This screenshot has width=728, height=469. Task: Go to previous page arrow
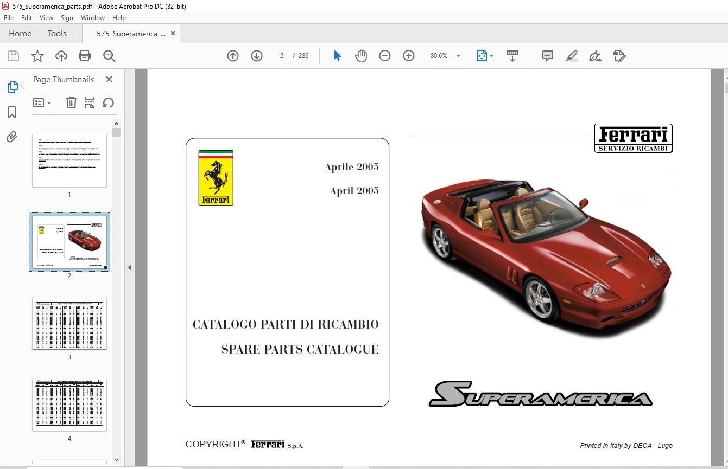pyautogui.click(x=233, y=56)
